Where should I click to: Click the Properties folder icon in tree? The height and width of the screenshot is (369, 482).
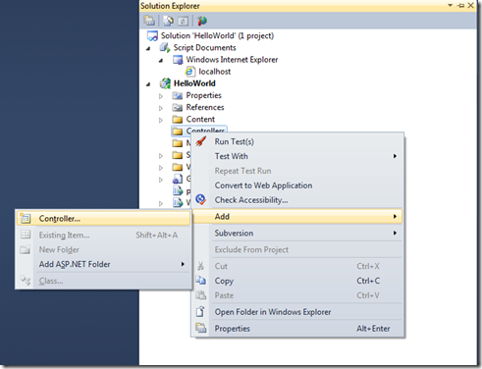178,95
